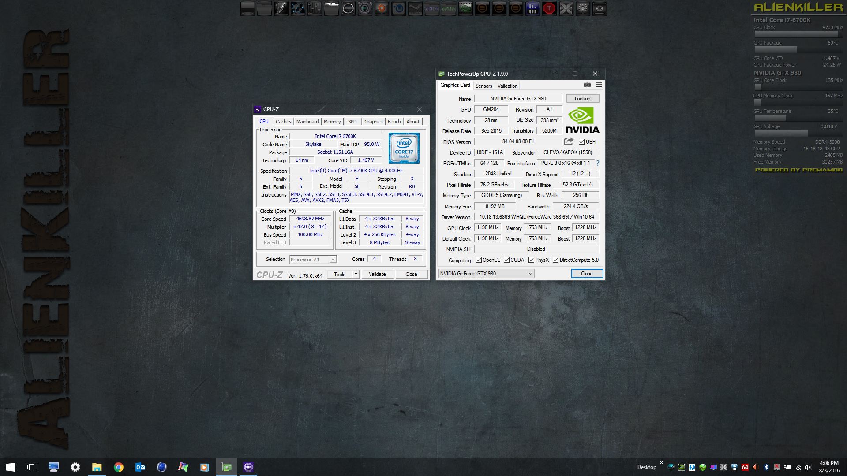Click the taskbar clock showing 4:06 PM
847x476 pixels.
[829, 467]
